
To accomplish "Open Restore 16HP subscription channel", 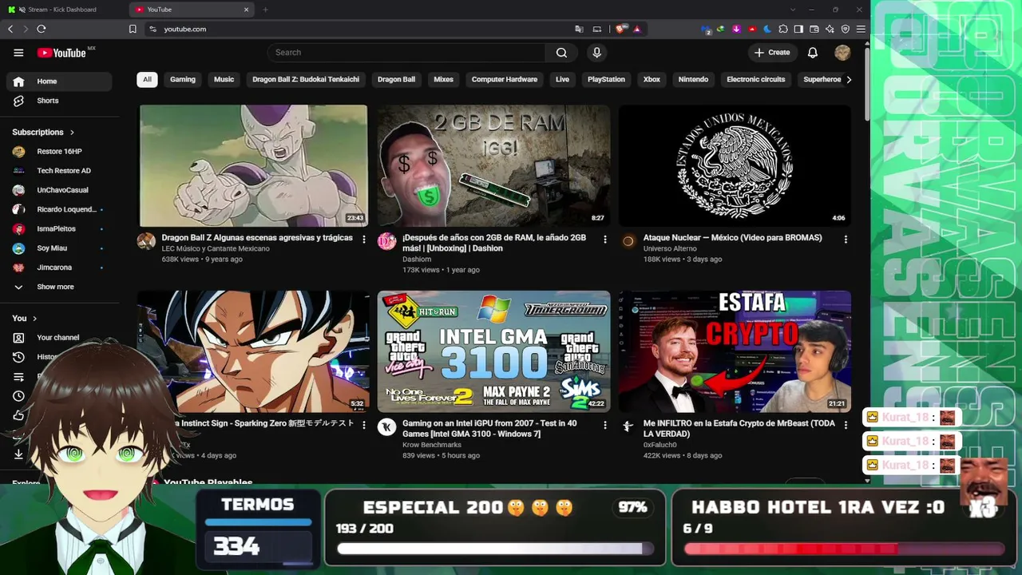I will 59,152.
